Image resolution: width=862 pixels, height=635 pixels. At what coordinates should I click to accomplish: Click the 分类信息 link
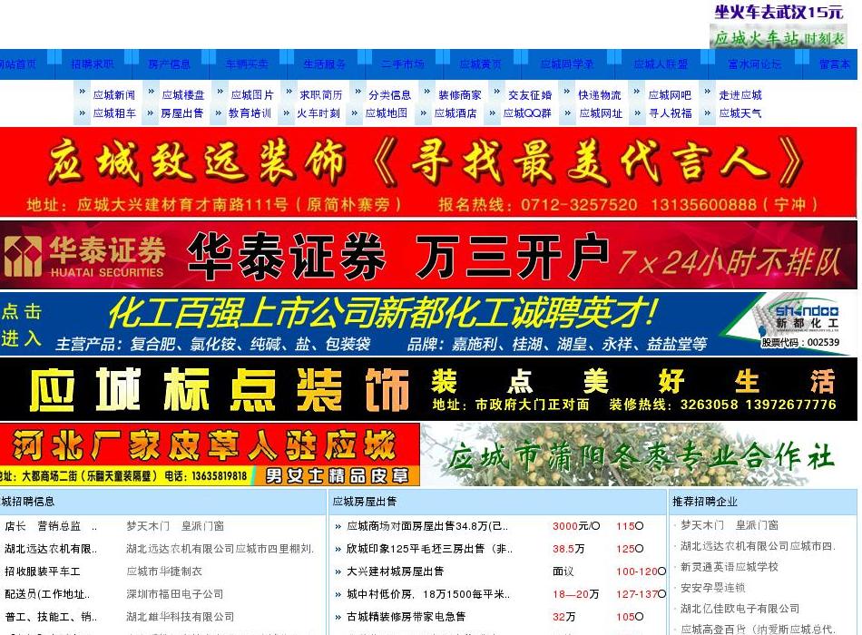click(390, 95)
